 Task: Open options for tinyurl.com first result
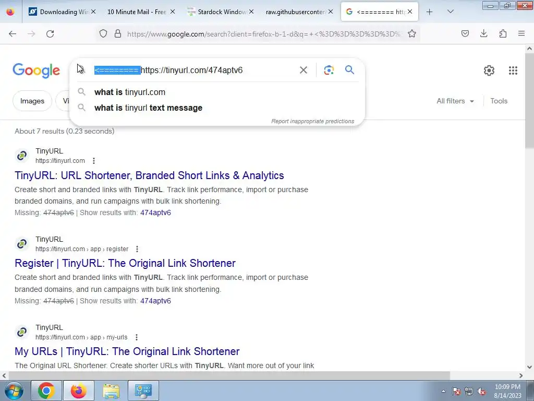point(94,161)
